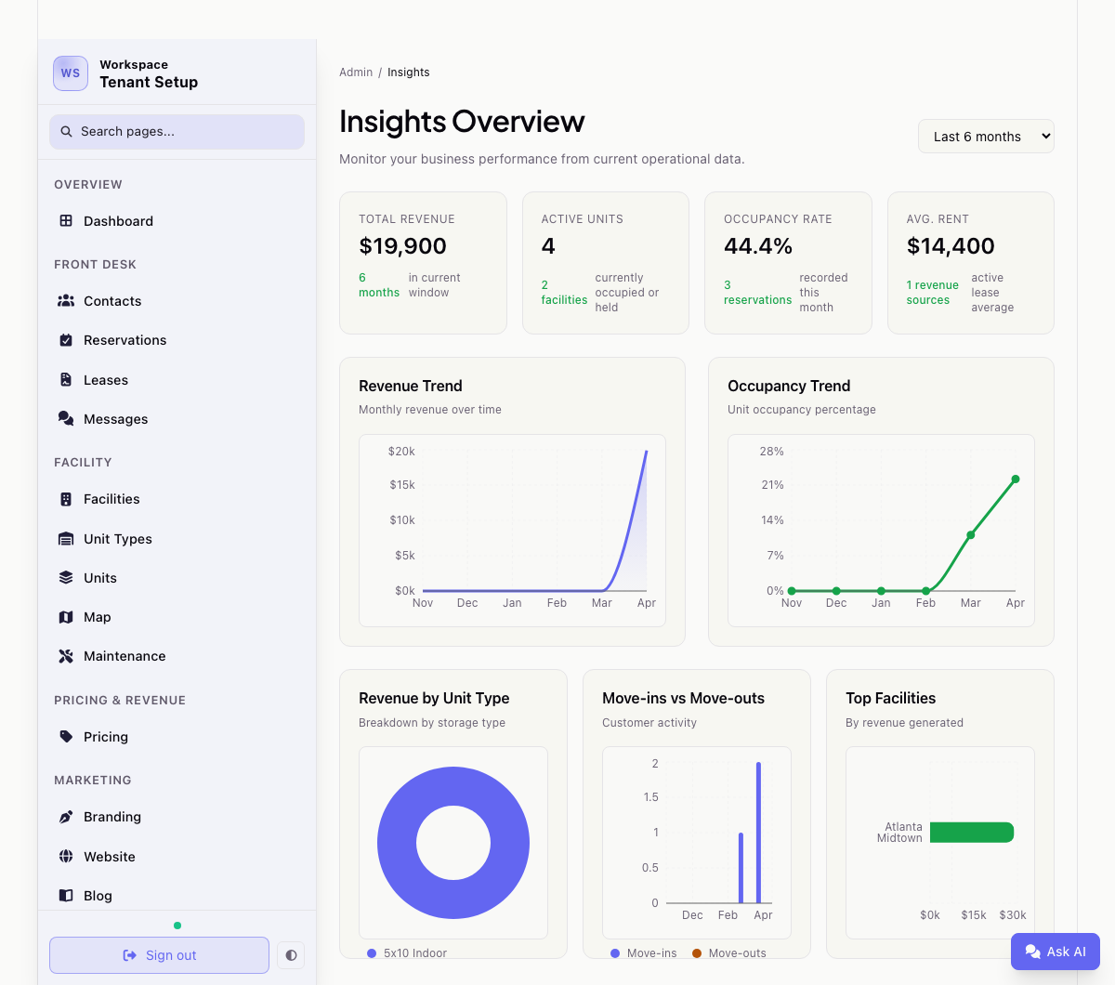Open the Ask AI assistant button
Image resolution: width=1115 pixels, height=985 pixels.
(x=1056, y=952)
